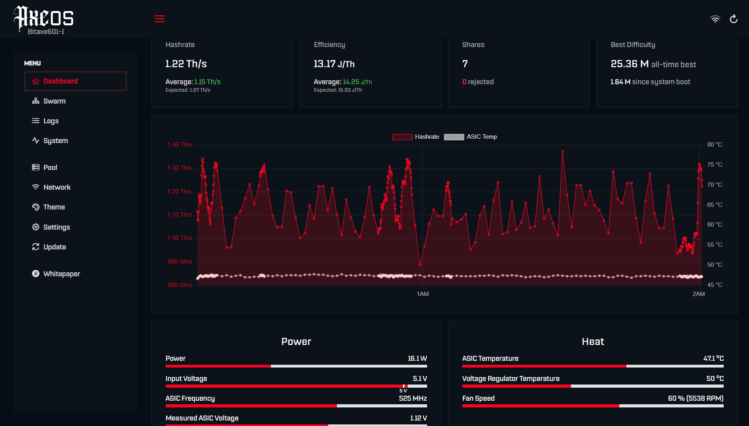Click the WiFi status icon
749x426 pixels.
click(715, 19)
